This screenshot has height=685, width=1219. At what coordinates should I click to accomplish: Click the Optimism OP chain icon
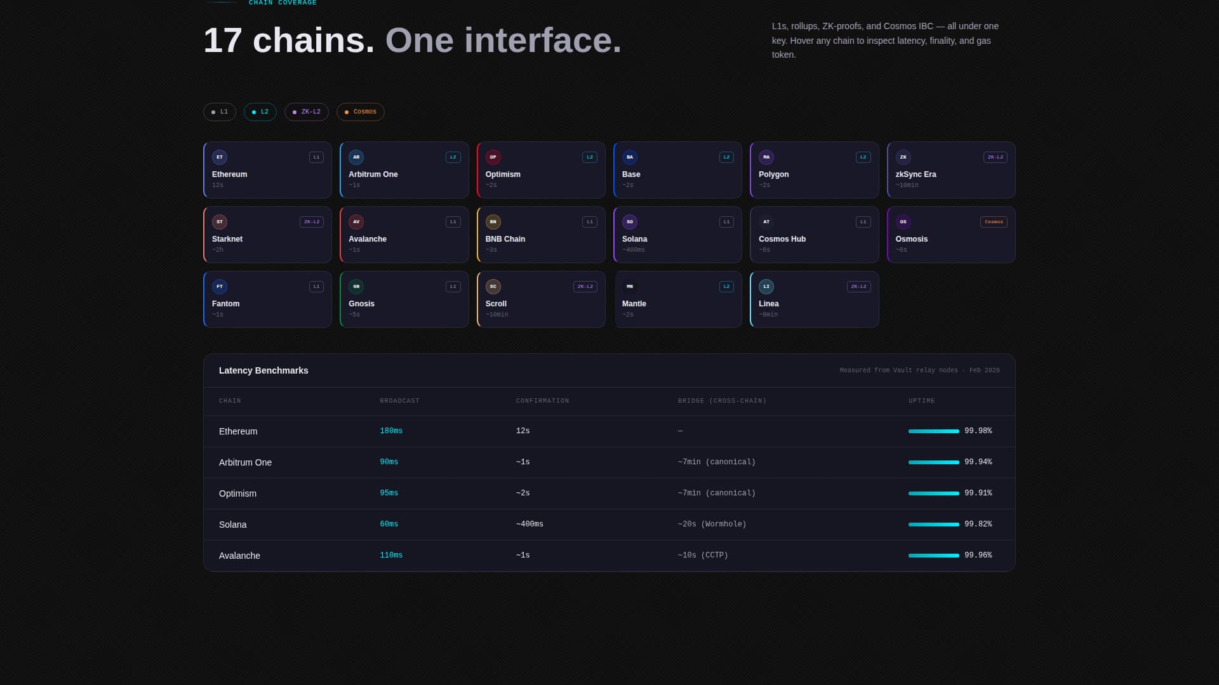coord(493,157)
